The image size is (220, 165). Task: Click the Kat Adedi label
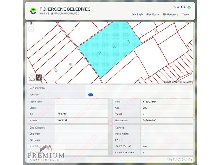(x=120, y=128)
